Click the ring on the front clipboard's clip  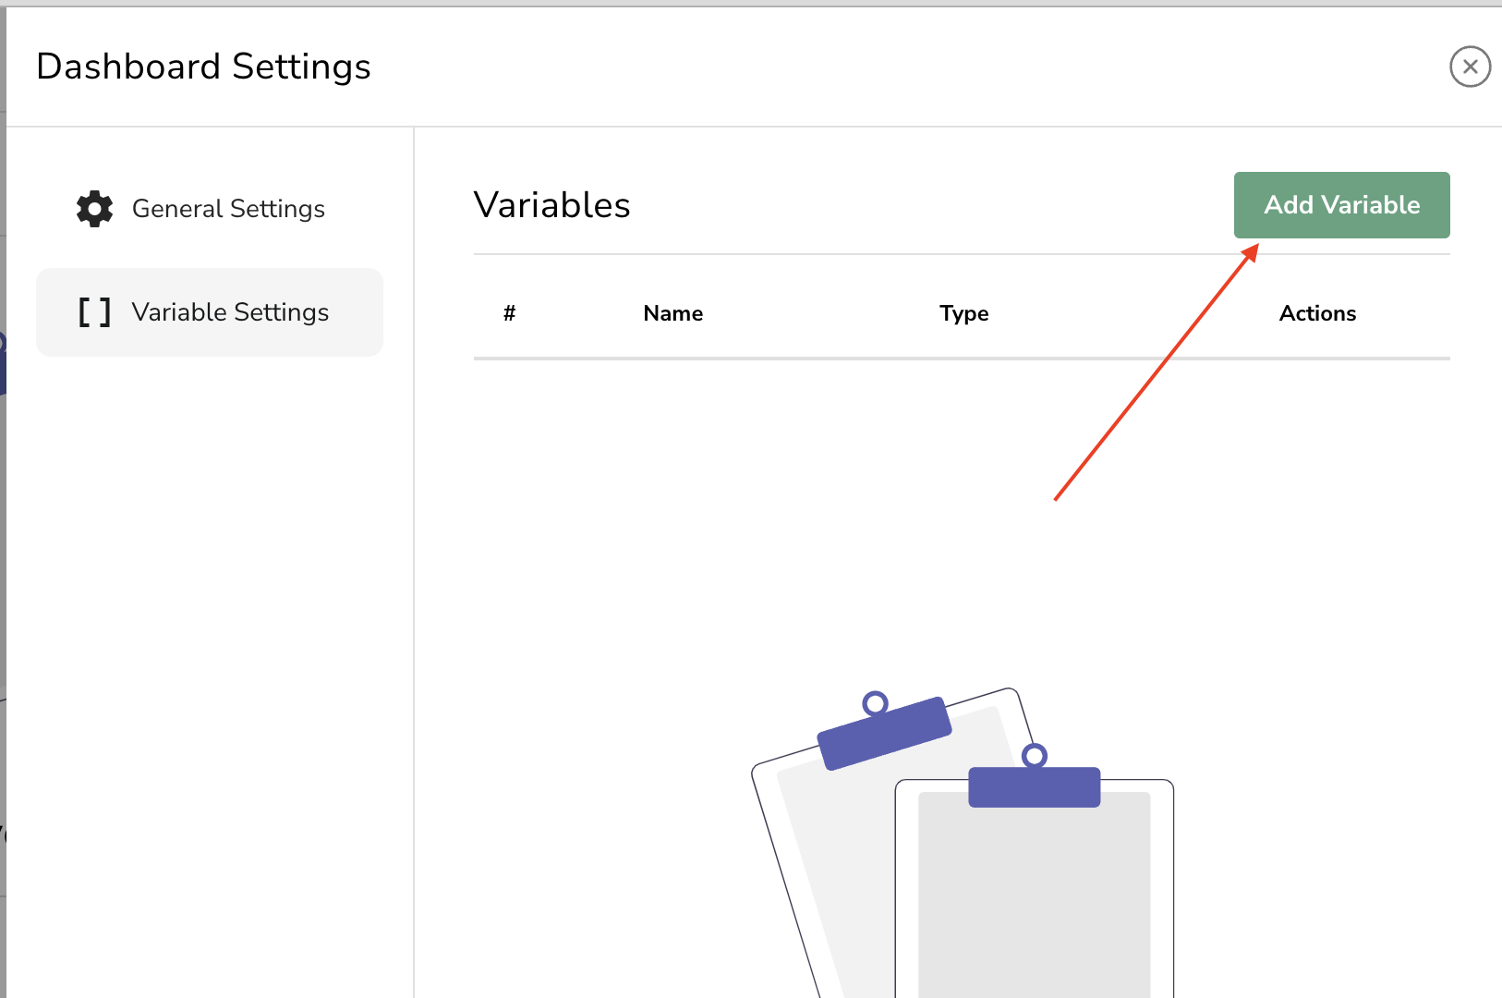point(1035,756)
